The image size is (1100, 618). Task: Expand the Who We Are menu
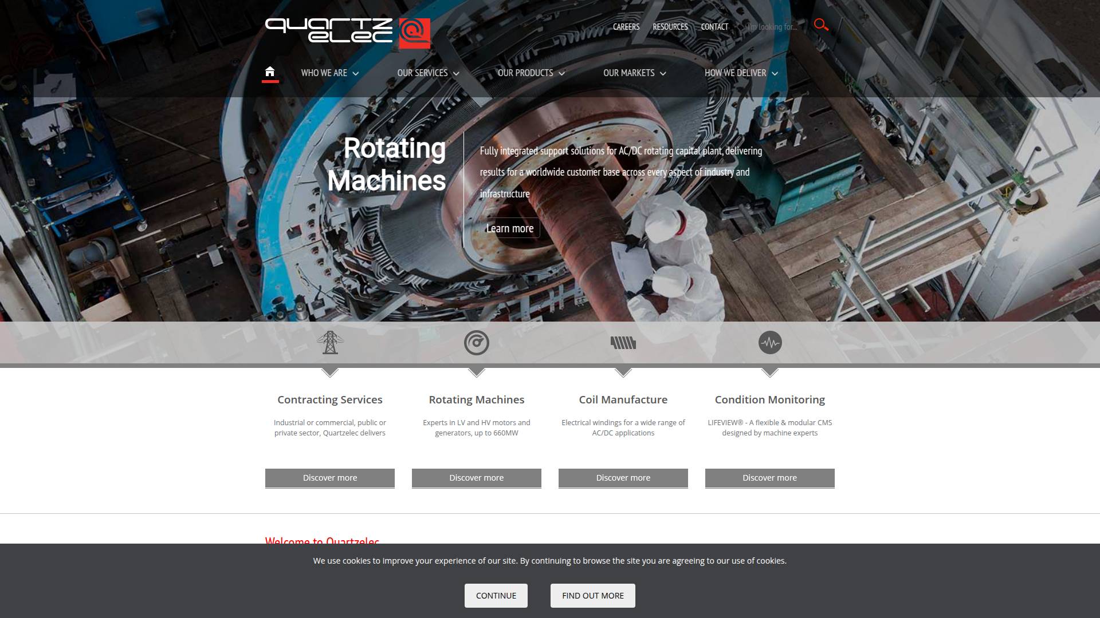(330, 73)
